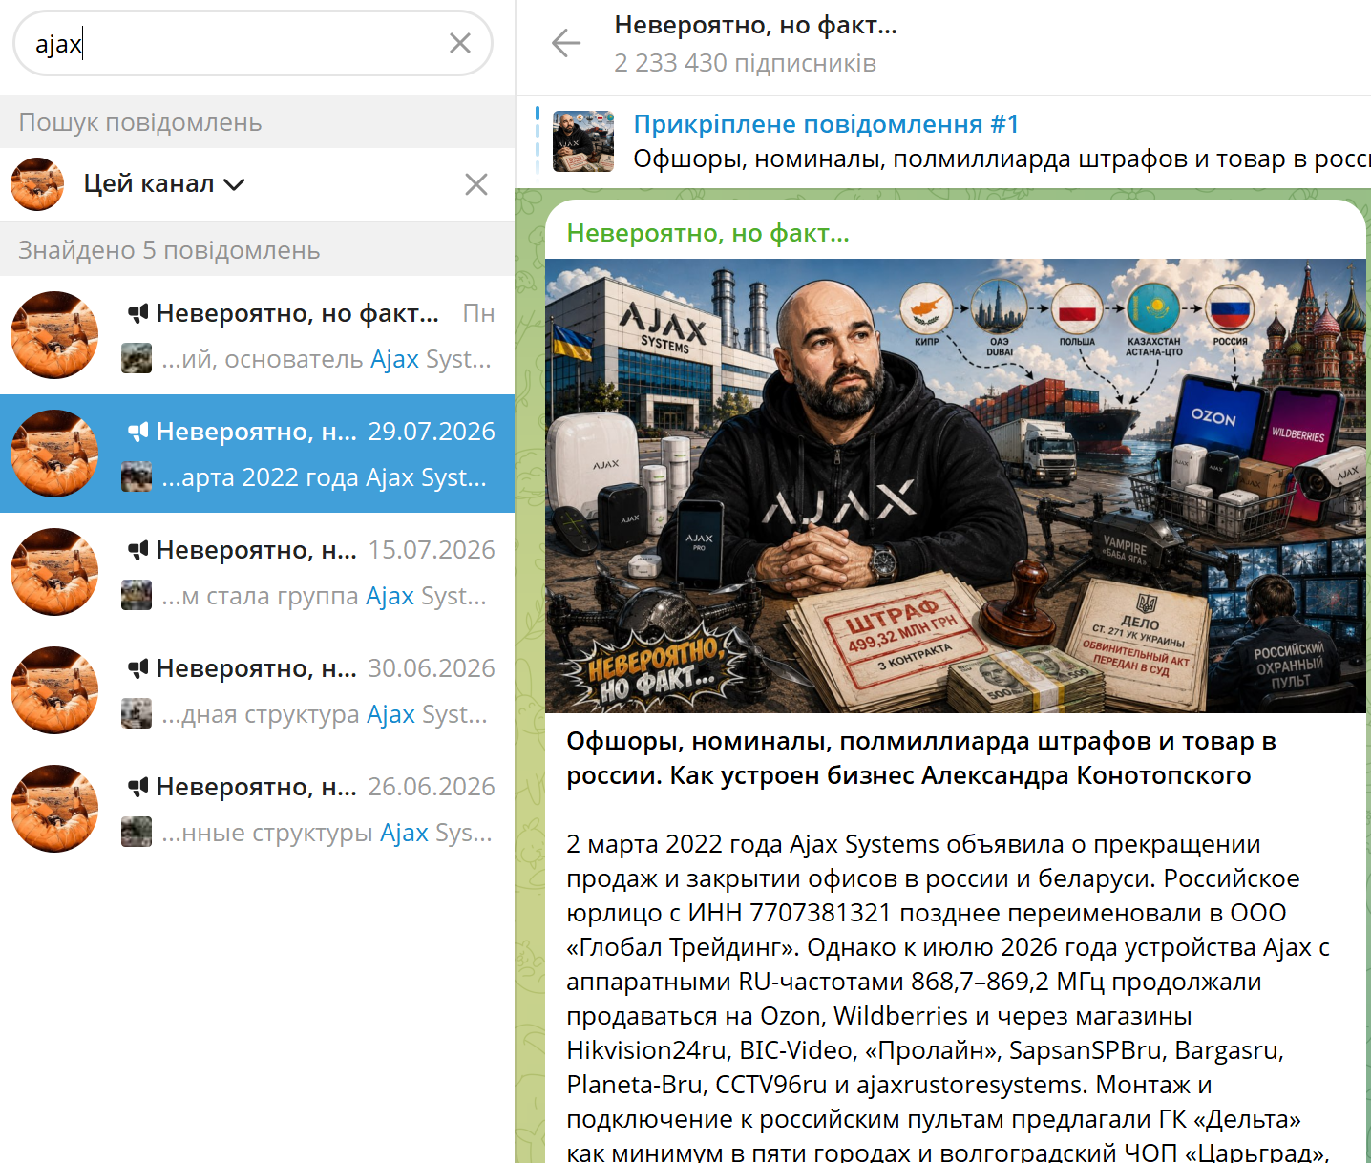Select the snippet "…нные структуры Ajax Sys…"
The width and height of the screenshot is (1371, 1163).
pos(327,833)
